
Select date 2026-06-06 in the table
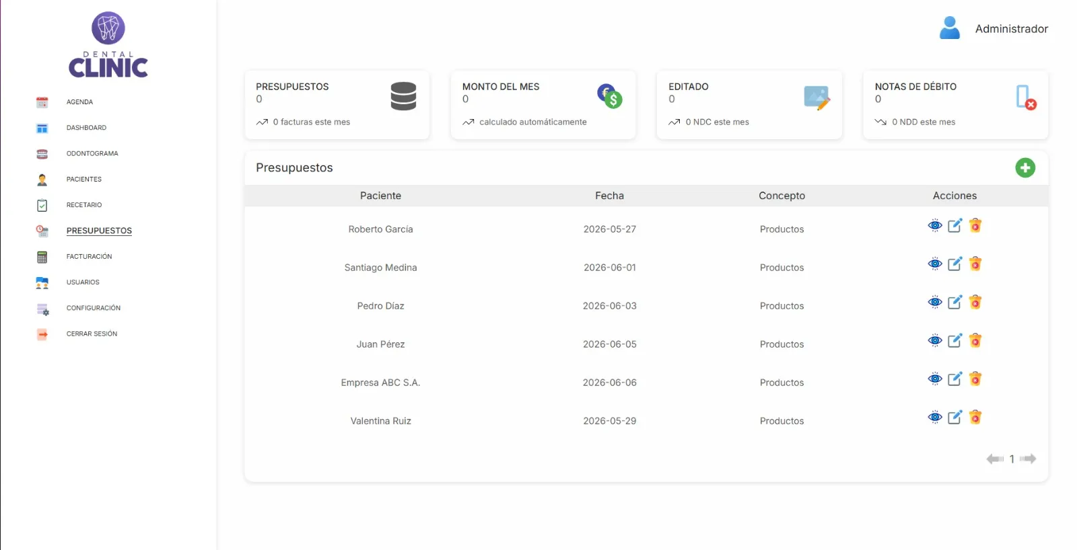tap(610, 383)
